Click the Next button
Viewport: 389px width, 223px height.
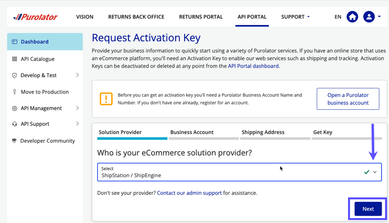tap(368, 209)
